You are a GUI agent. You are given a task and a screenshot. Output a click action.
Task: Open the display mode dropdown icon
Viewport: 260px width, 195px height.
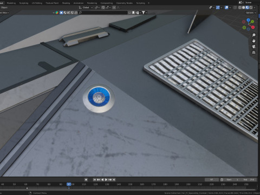point(138,12)
